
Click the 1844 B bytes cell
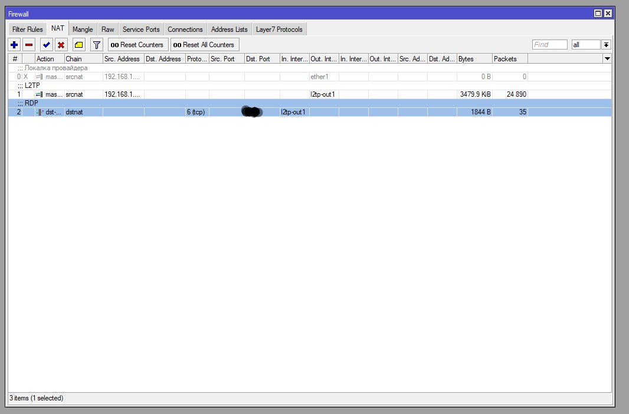[474, 112]
